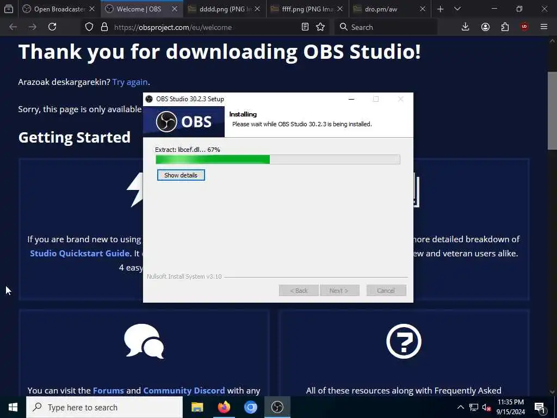Close the ffff.png tab

340,9
